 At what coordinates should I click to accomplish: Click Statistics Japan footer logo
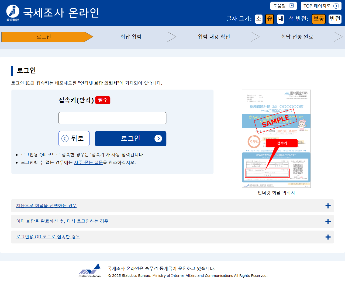pyautogui.click(x=89, y=270)
